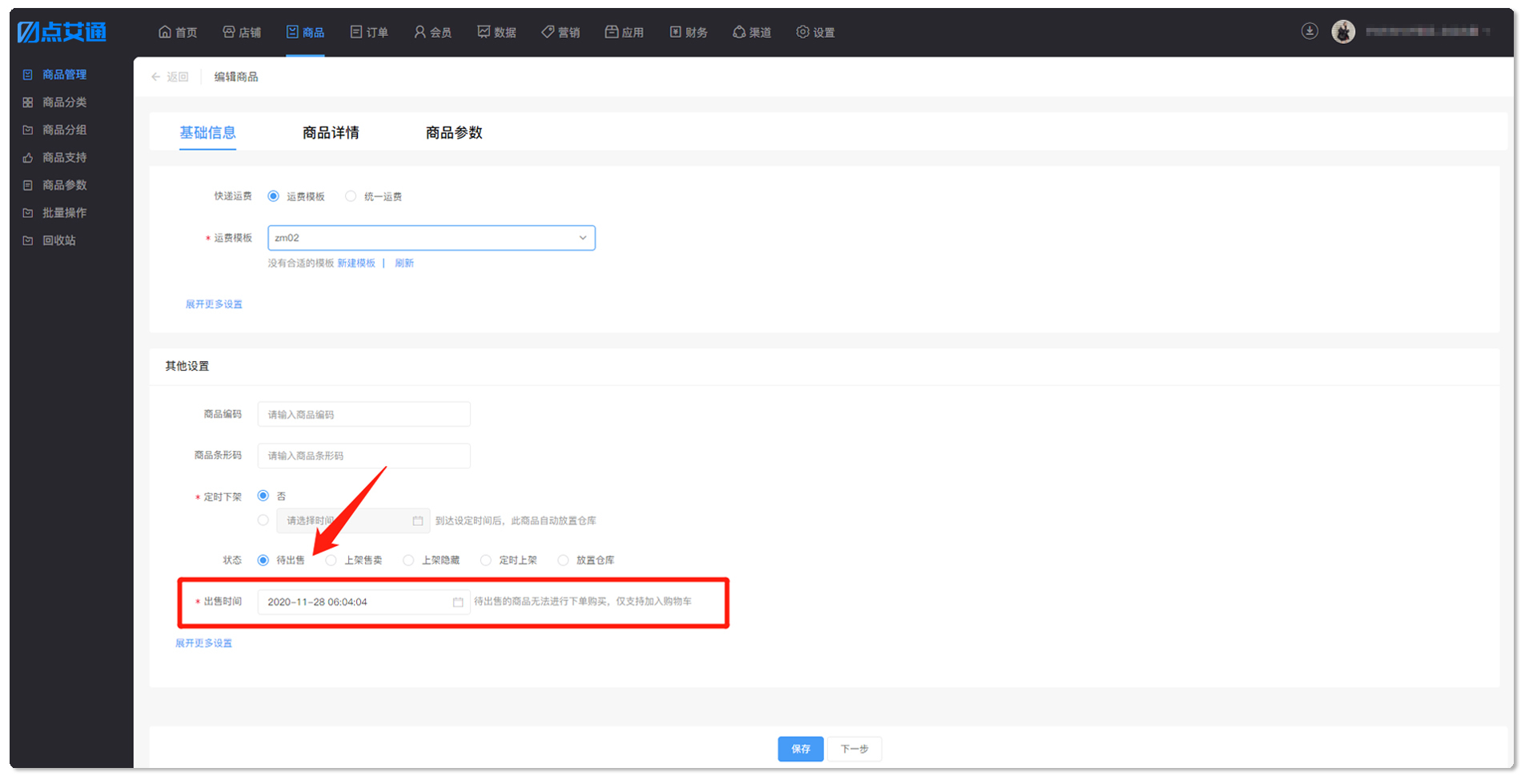The height and width of the screenshot is (780, 1525).
Task: Open the 运费模板 zm02 dropdown
Action: pyautogui.click(x=431, y=238)
